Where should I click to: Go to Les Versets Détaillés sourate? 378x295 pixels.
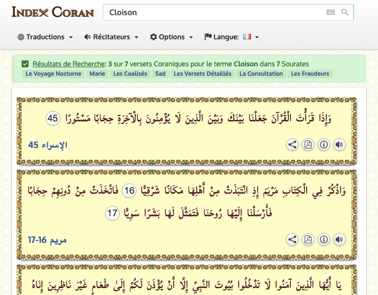(202, 74)
